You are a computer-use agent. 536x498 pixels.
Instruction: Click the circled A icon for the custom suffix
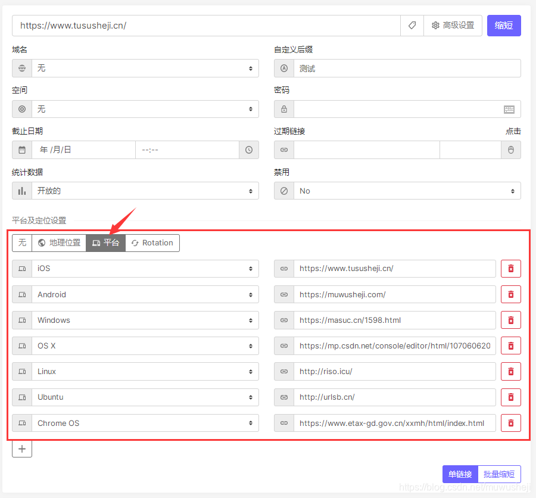284,68
